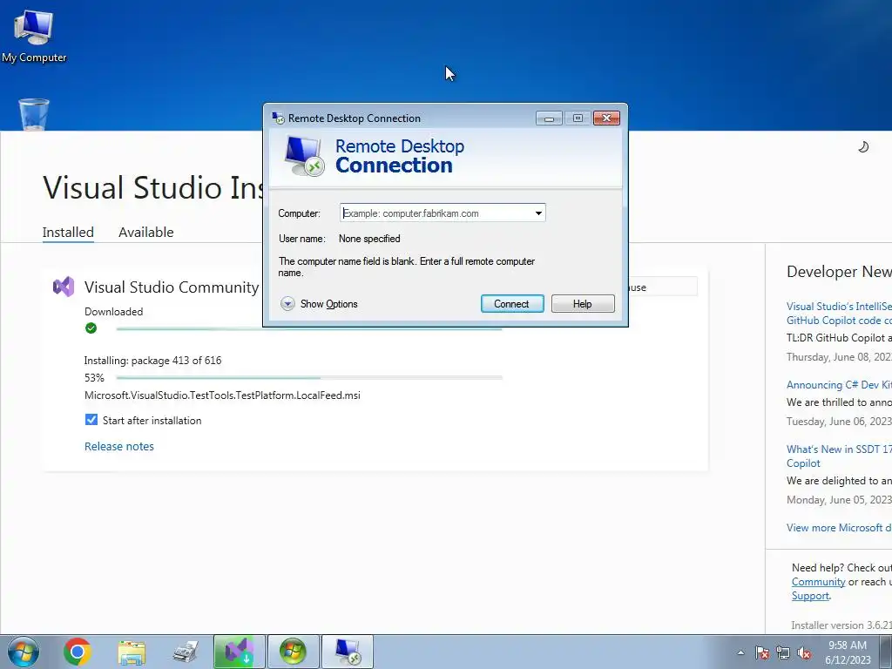
Task: Open the fax and scan taskbar icon
Action: coord(186,652)
